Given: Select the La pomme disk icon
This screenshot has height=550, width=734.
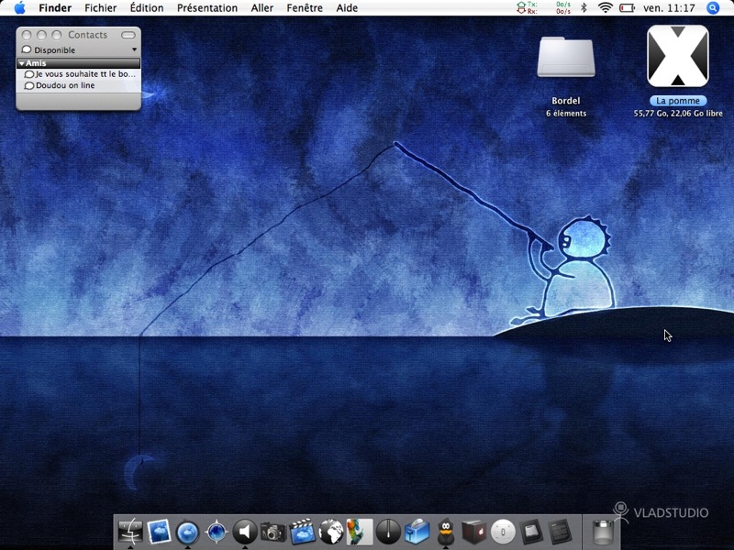Looking at the screenshot, I should click(x=677, y=57).
